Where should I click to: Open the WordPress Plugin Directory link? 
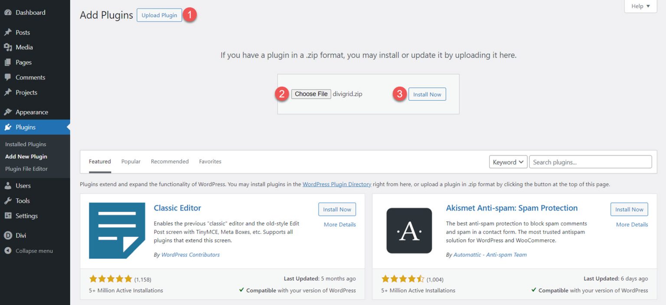pos(336,184)
